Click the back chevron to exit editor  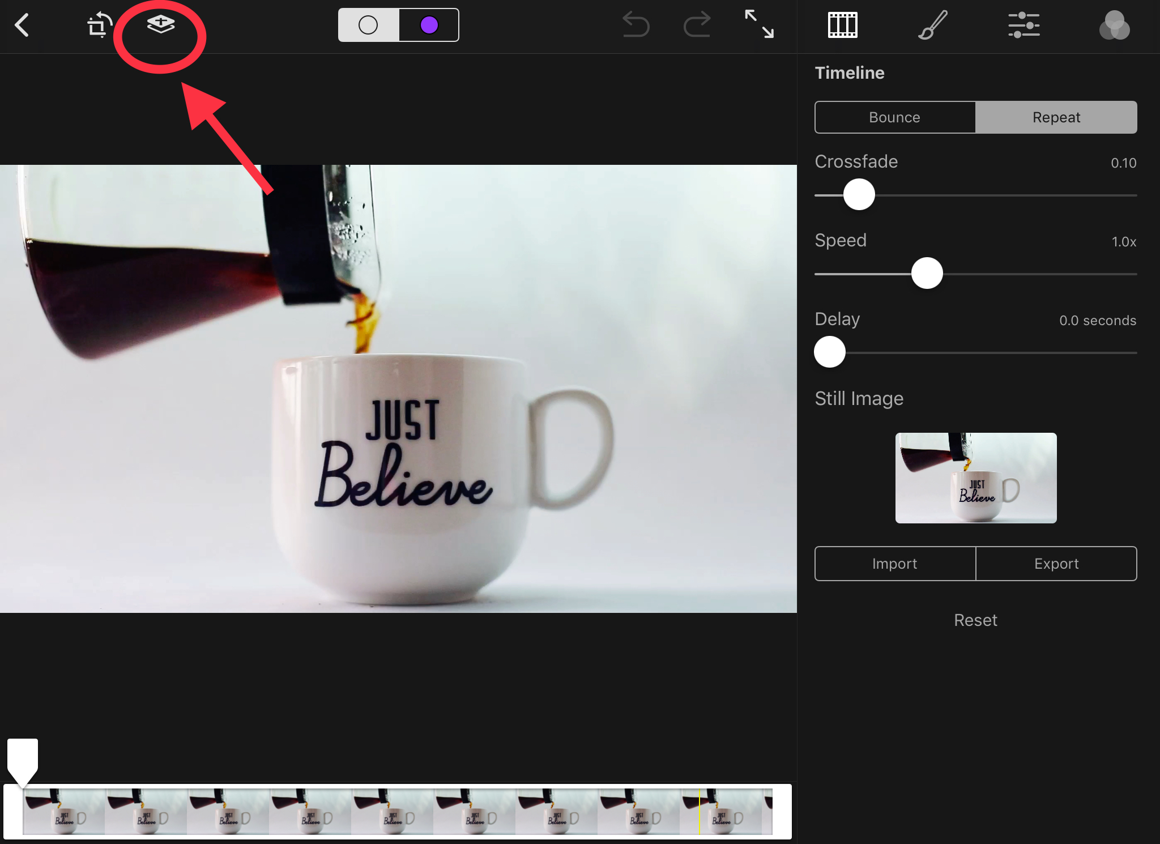[22, 25]
